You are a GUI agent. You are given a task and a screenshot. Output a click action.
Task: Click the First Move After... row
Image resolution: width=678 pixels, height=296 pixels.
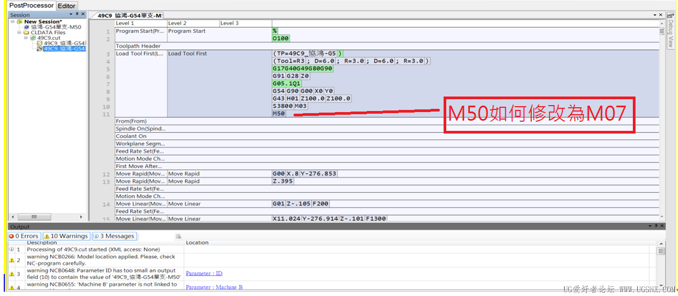tap(387, 166)
